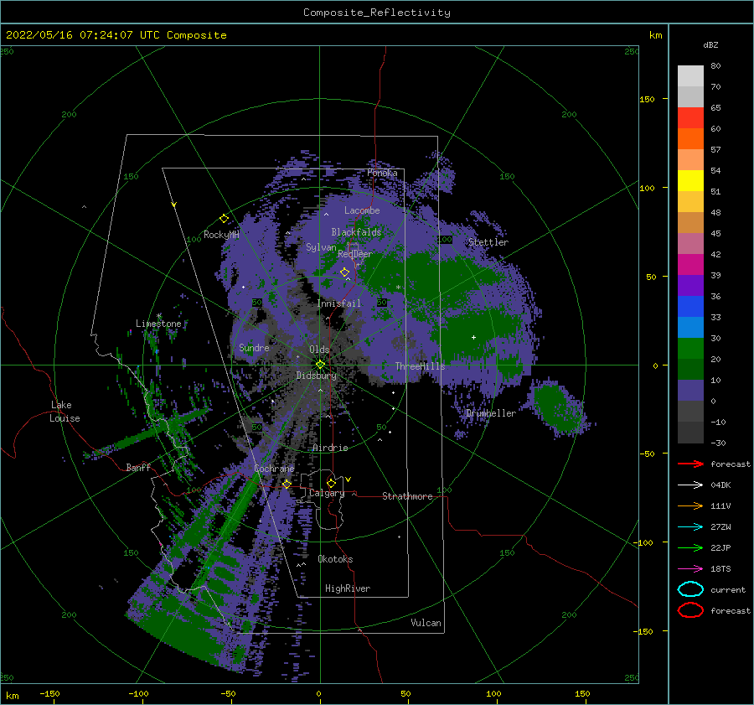This screenshot has height=705, width=754.
Task: Click the blue swatch between 36 and 33
Action: [690, 307]
